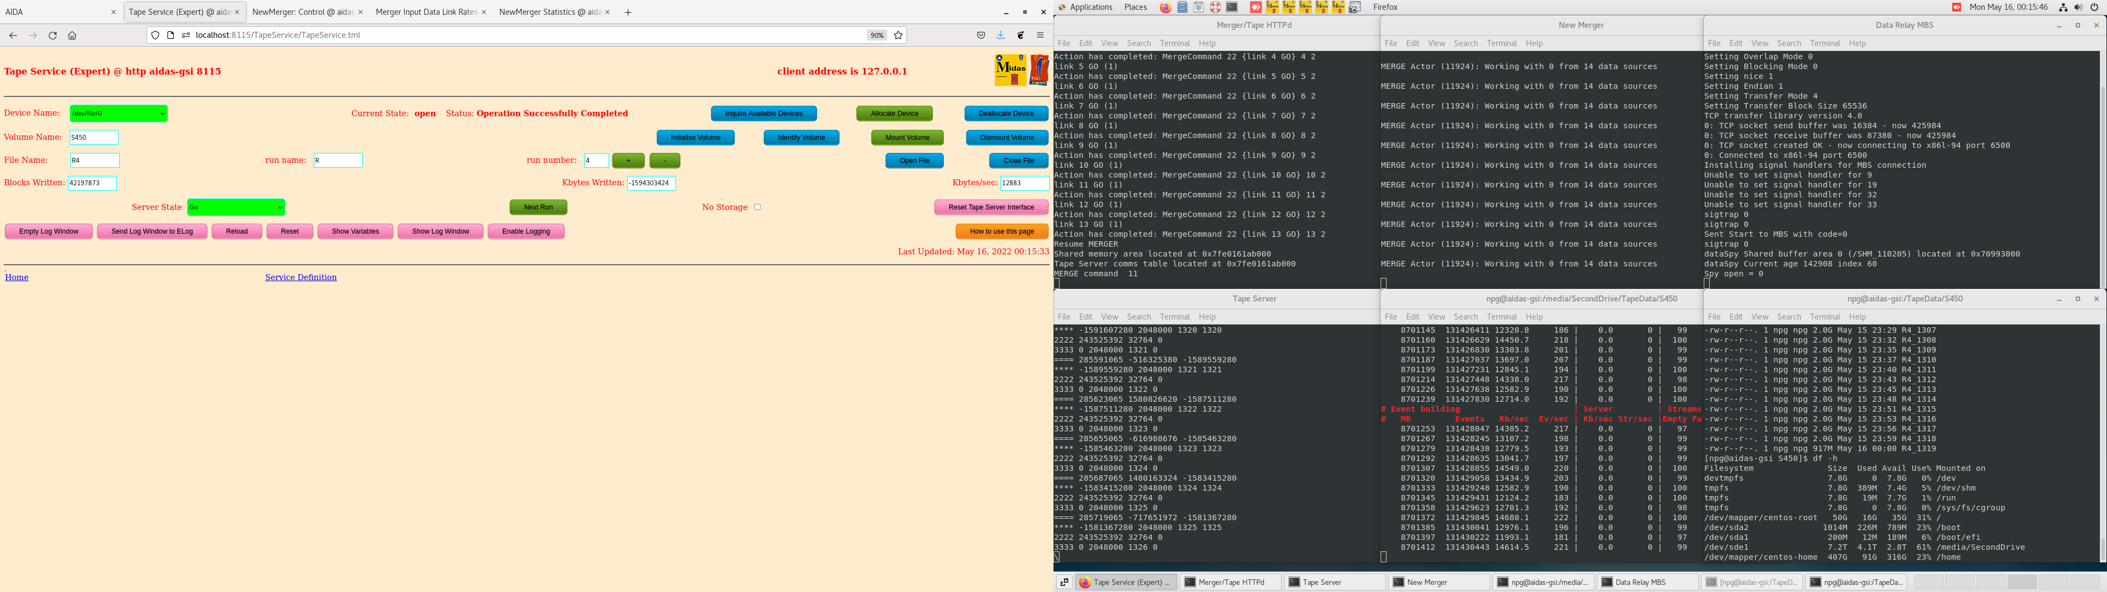Image resolution: width=2107 pixels, height=592 pixels.
Task: Decrement run number with minus button
Action: 664,161
